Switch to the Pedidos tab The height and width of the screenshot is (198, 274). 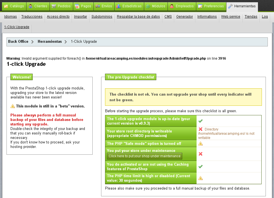(x=61, y=6)
